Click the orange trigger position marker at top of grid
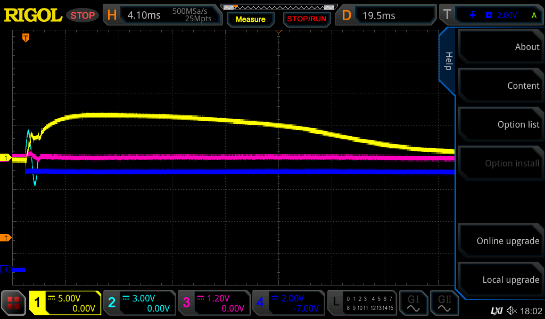Screen dimensions: 545x319 coord(25,38)
